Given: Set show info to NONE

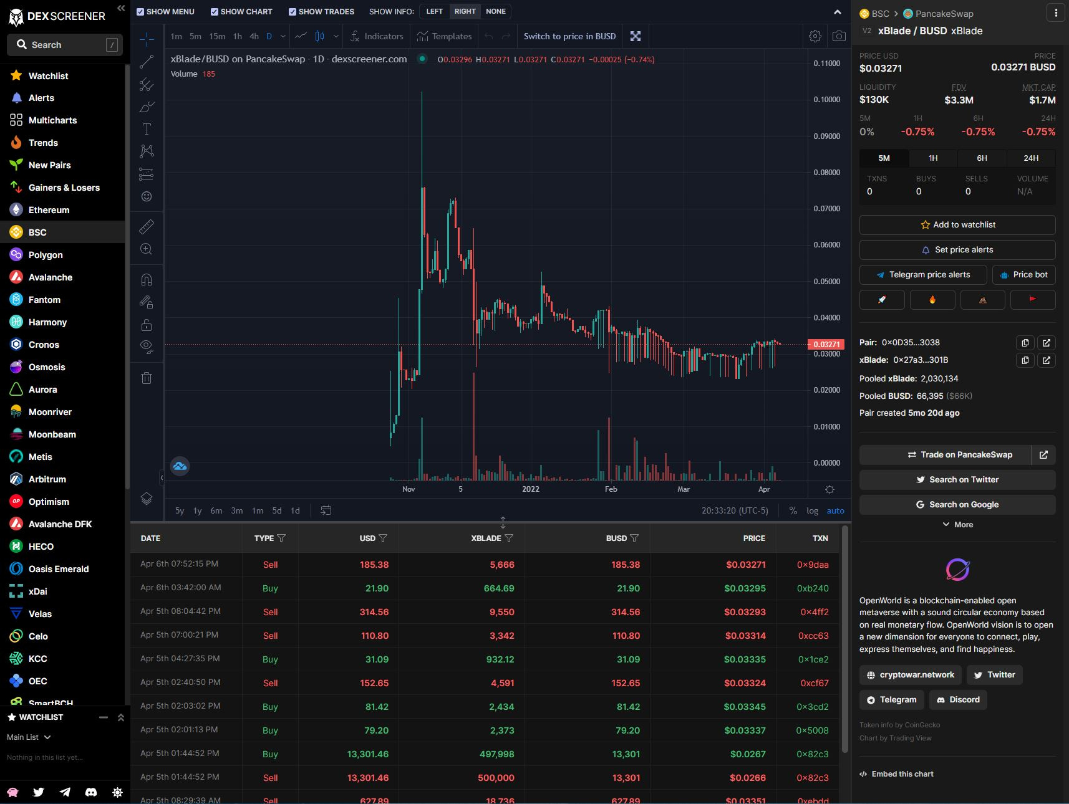Looking at the screenshot, I should pos(496,11).
